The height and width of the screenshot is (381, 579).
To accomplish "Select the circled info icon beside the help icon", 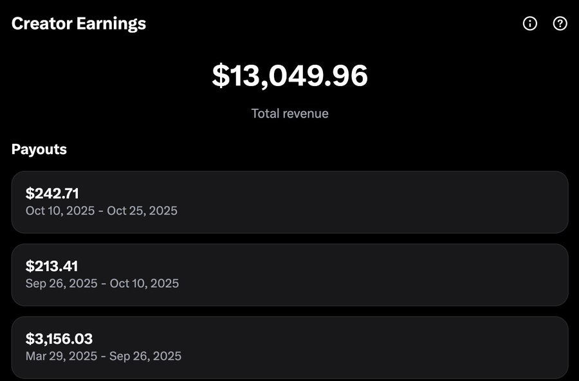I will 529,24.
